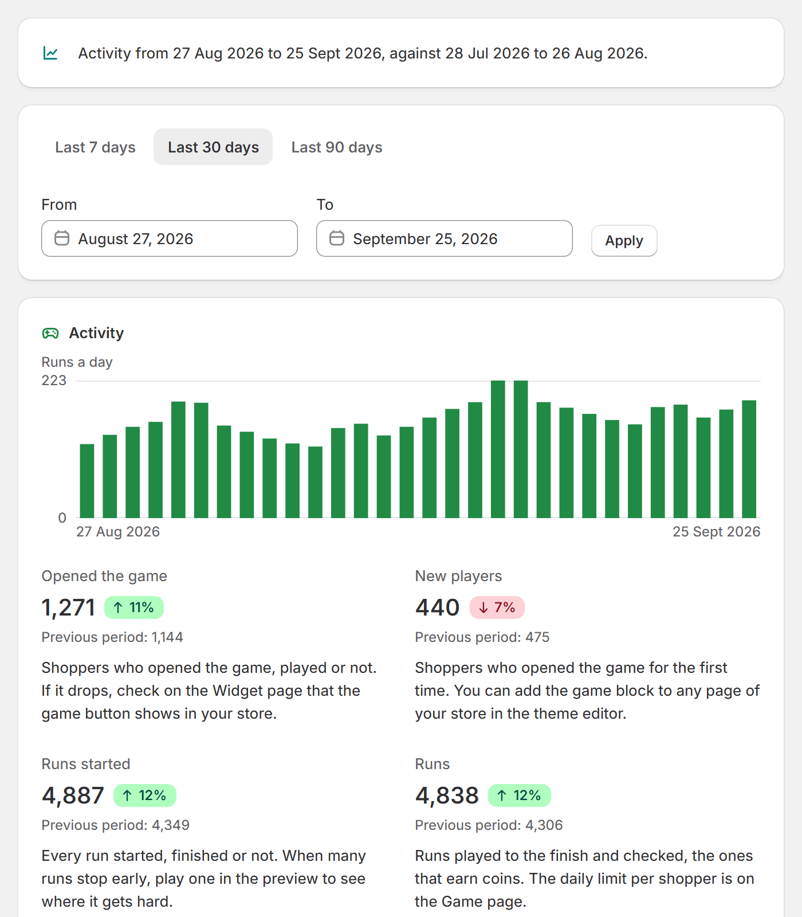The width and height of the screenshot is (802, 917).
Task: Click the "25 Sept 2026" x-axis label
Action: [717, 532]
